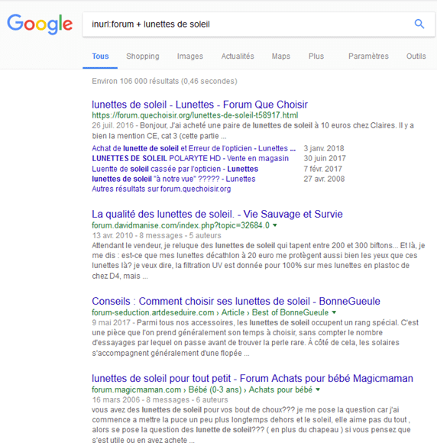
Task: Click the Google logo
Action: (40, 24)
